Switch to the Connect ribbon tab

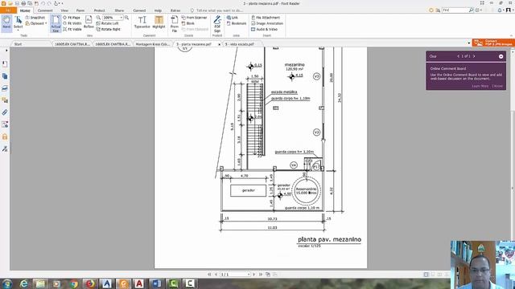pyautogui.click(x=139, y=10)
